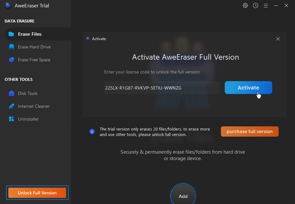Open erase history clock icon
This screenshot has width=295, height=204.
256,6
